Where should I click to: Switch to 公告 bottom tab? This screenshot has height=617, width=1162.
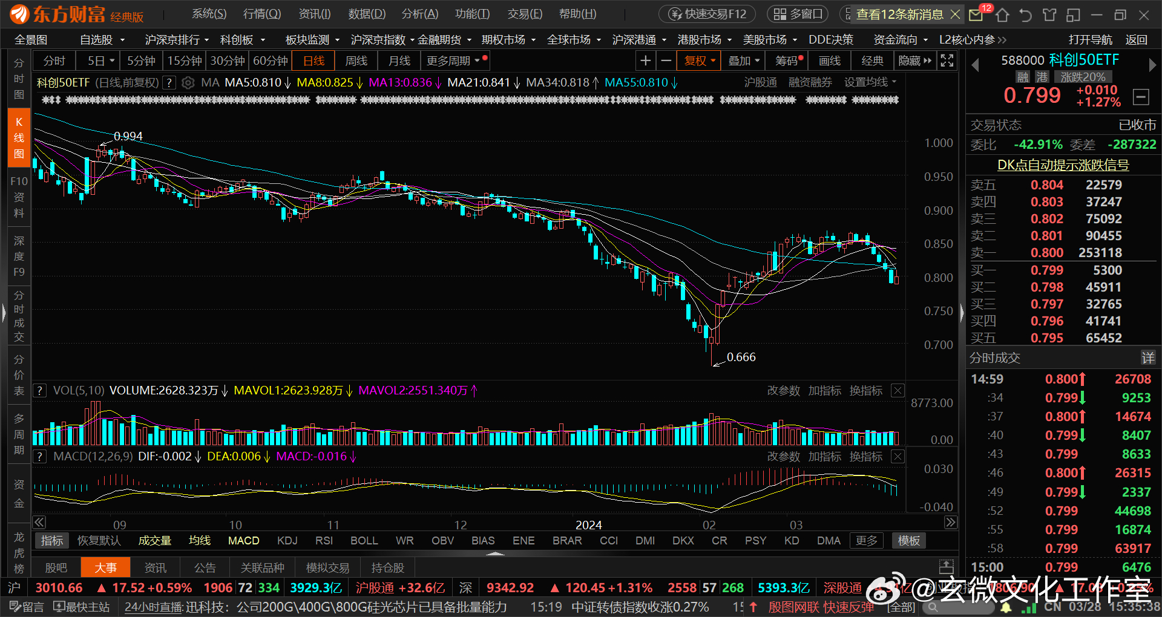205,567
